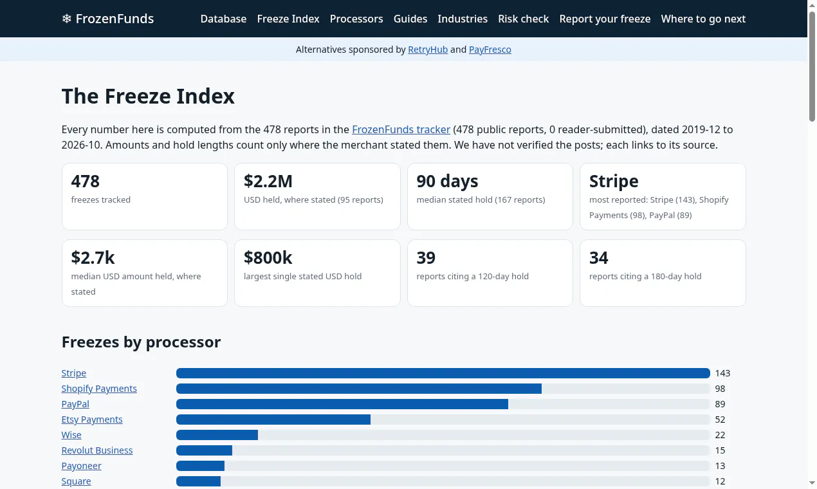
Task: Open the Wise processor link
Action: (x=71, y=435)
